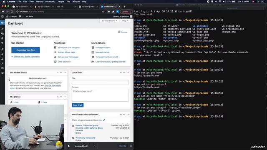Move Site Health Status panel down
This screenshot has height=150, width=267.
point(61,72)
